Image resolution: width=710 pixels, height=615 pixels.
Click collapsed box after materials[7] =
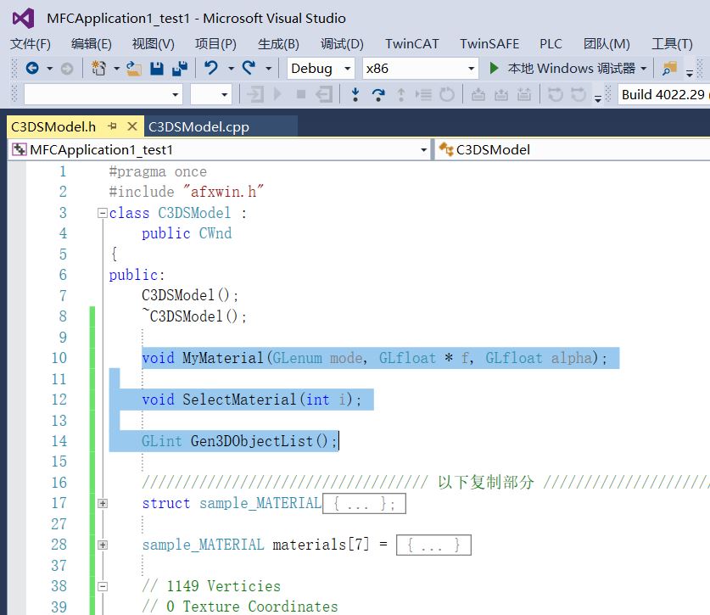click(433, 545)
